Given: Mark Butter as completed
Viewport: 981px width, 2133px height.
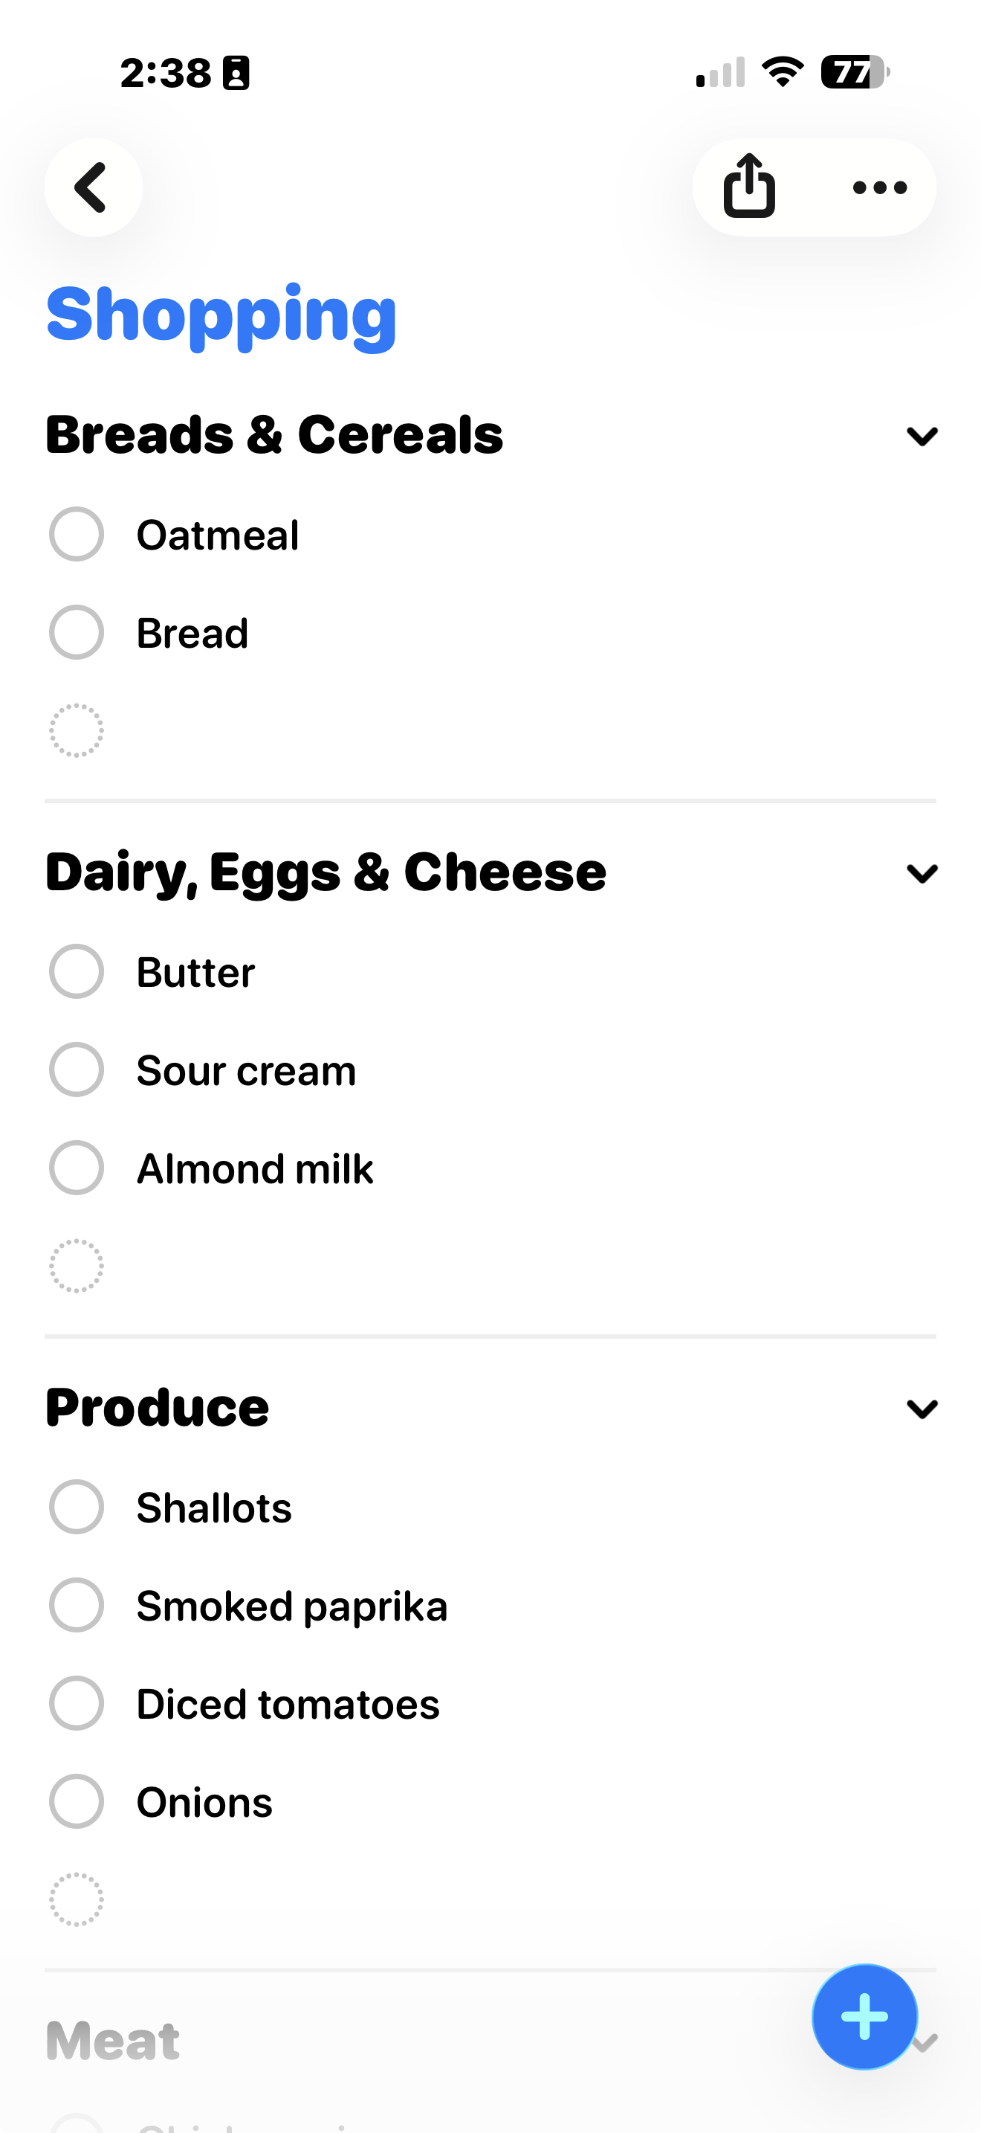Looking at the screenshot, I should point(76,971).
